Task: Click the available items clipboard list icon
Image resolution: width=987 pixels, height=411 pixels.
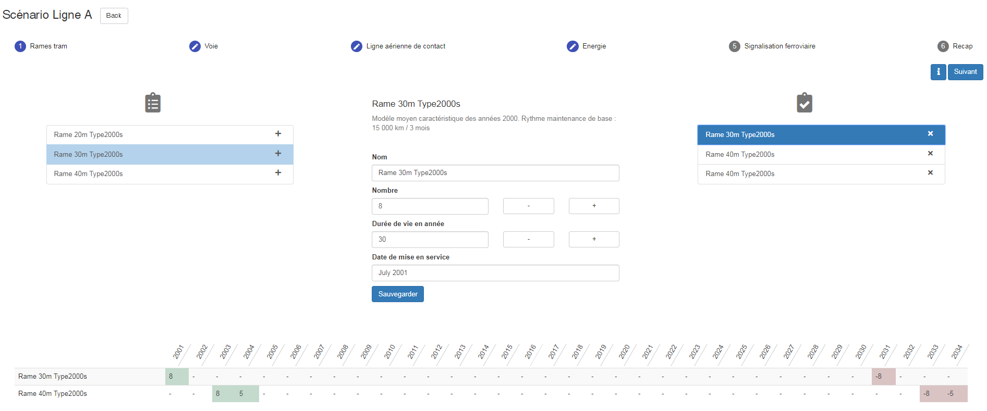Action: tap(153, 103)
